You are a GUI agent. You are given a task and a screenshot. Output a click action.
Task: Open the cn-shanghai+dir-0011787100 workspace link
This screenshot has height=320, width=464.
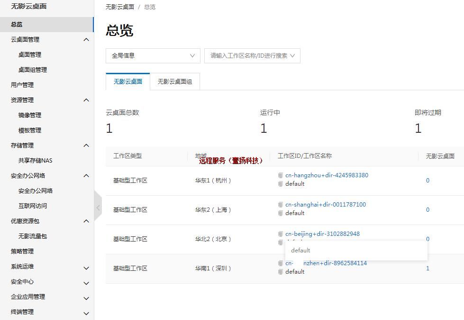pos(325,205)
